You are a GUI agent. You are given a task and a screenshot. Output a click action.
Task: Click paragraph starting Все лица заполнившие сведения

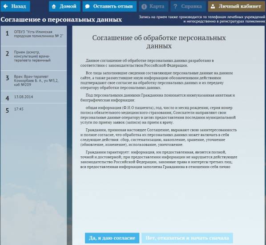[x=157, y=80]
